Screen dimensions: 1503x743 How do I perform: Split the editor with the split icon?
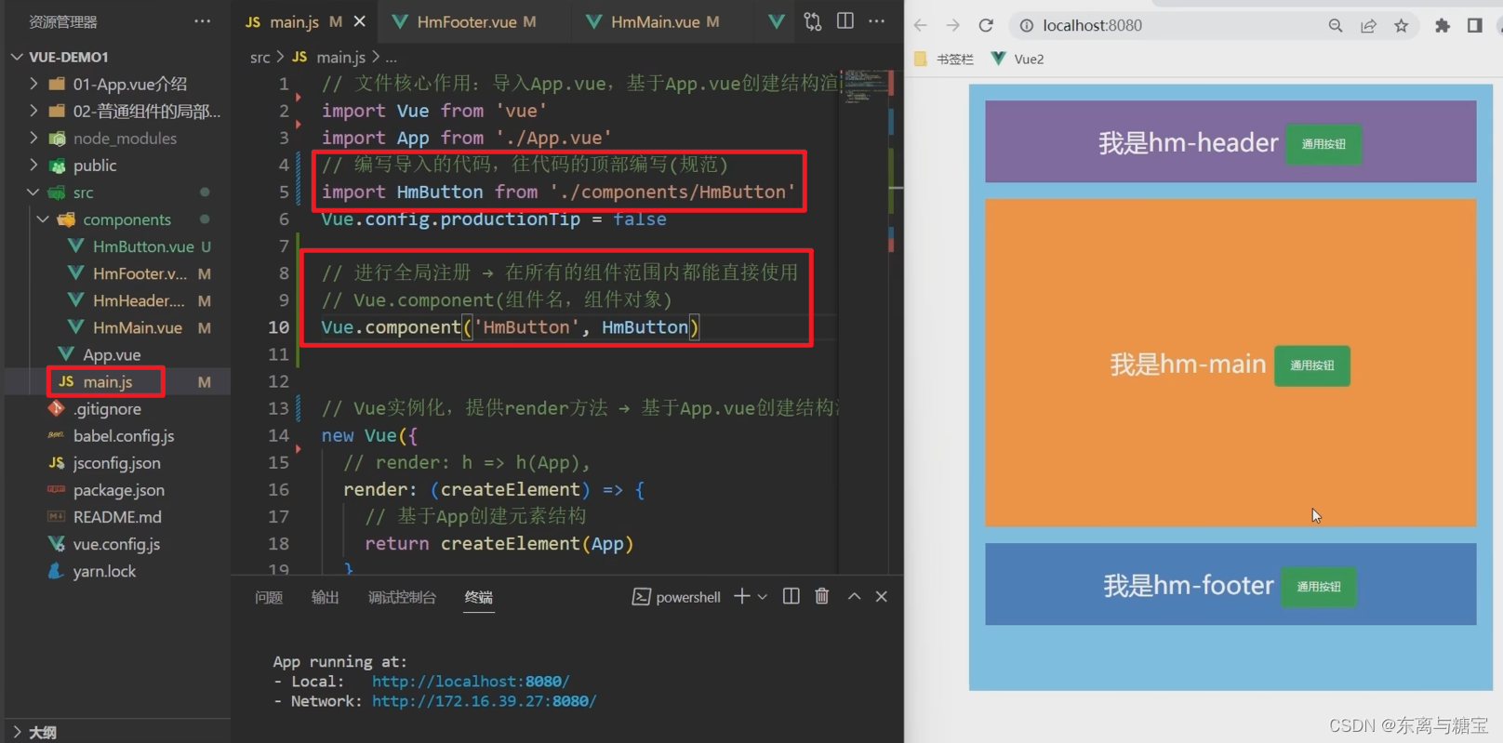coord(845,21)
